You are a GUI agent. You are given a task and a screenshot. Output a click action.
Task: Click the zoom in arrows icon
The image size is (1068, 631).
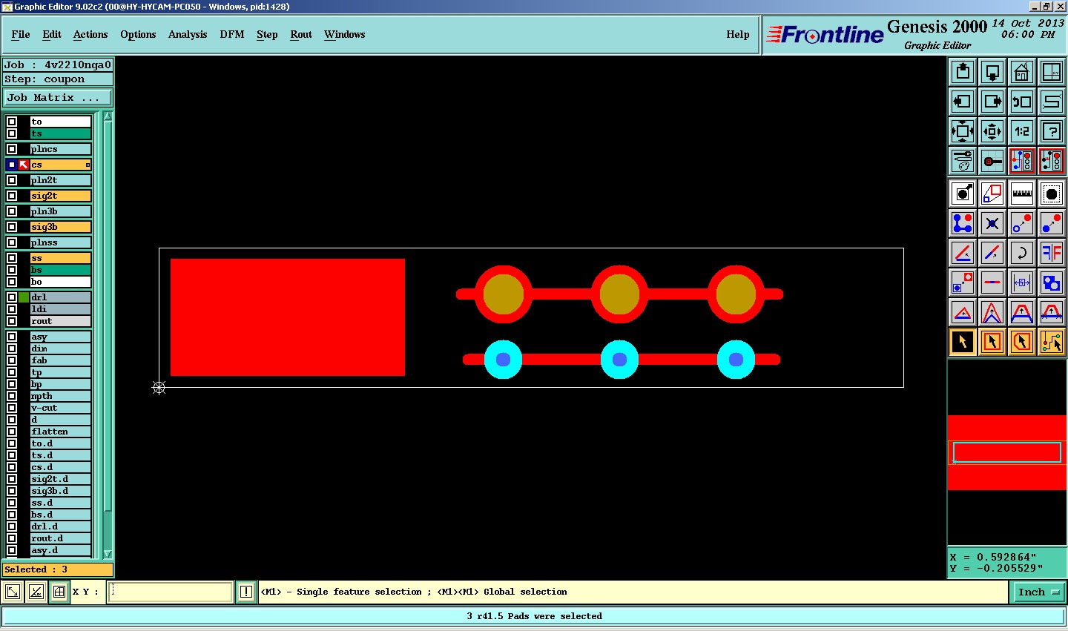(963, 131)
